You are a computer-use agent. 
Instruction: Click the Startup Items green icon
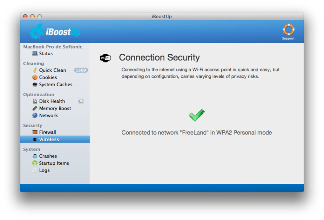tap(35, 163)
